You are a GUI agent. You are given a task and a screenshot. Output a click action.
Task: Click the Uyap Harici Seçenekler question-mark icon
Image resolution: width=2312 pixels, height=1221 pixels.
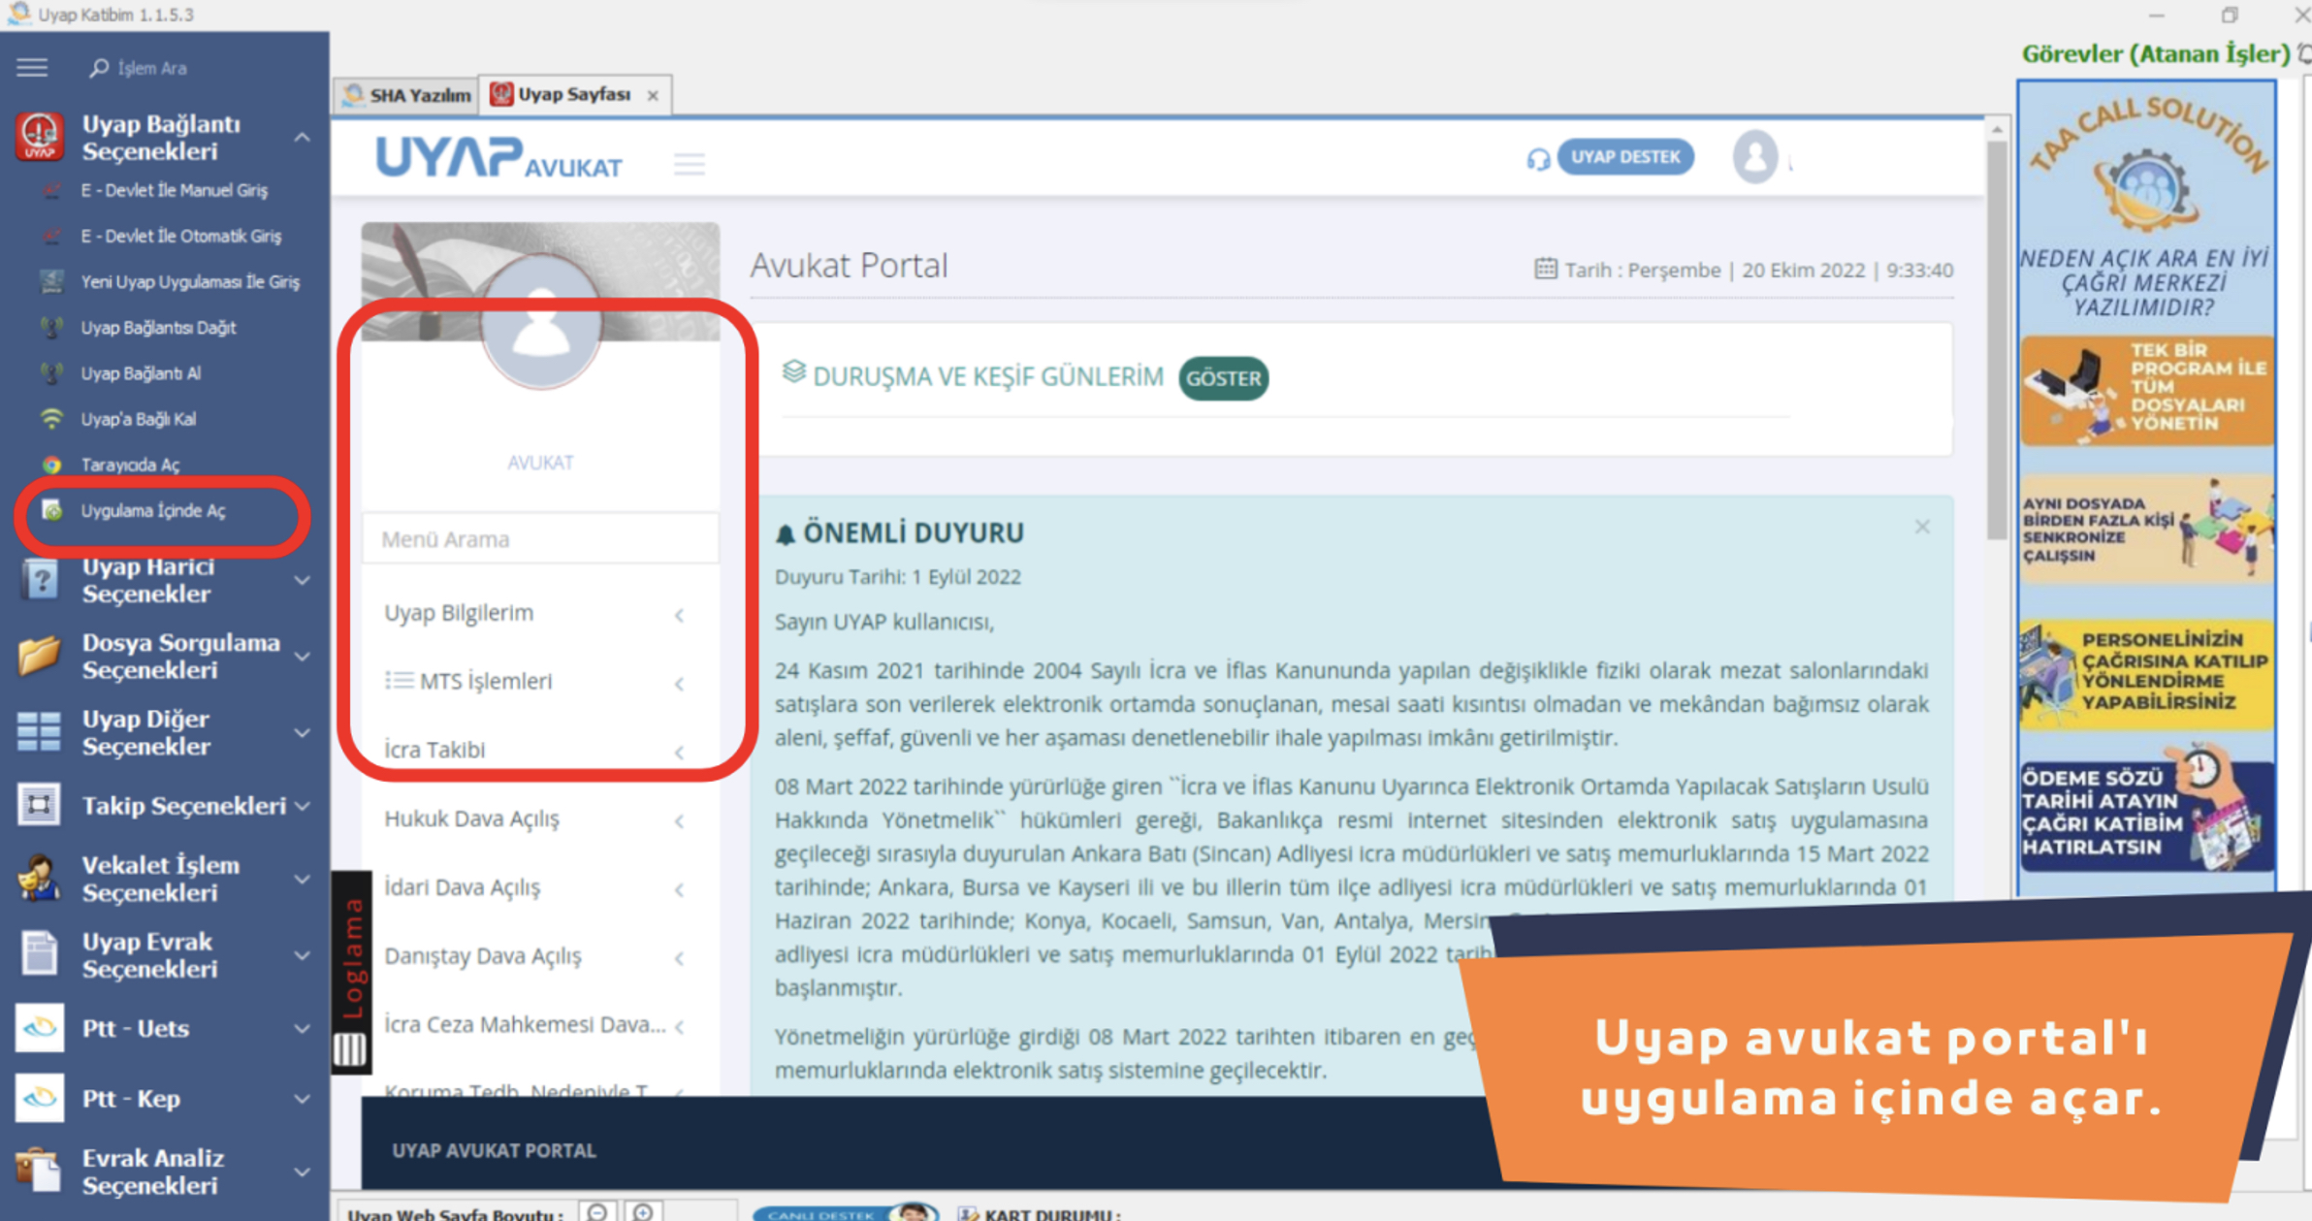click(x=40, y=580)
